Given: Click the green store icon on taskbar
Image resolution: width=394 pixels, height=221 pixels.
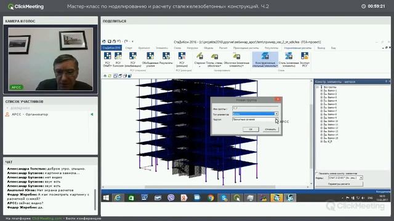Looking at the screenshot, I should point(131,198).
